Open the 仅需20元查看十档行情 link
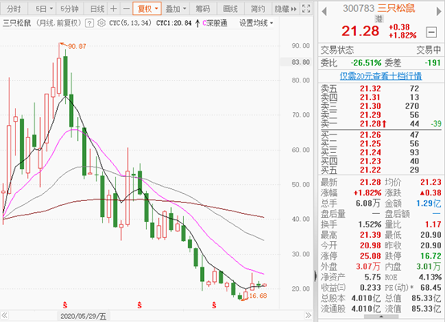 [x=381, y=76]
